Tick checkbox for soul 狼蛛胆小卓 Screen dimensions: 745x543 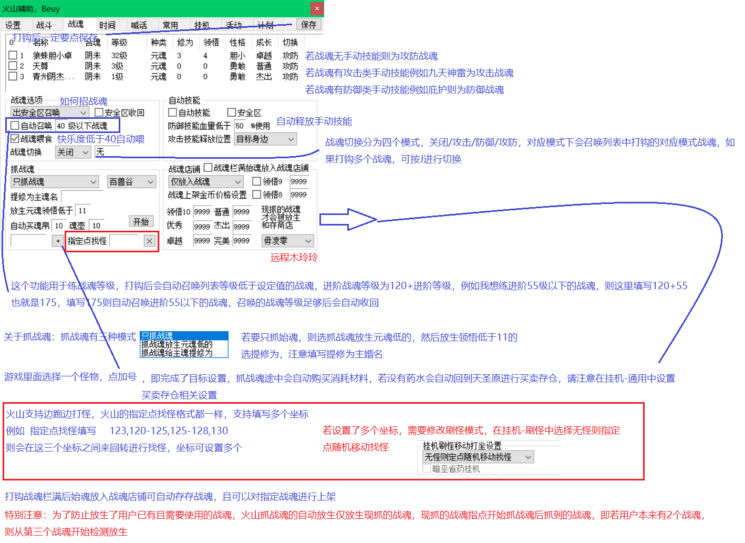point(13,55)
